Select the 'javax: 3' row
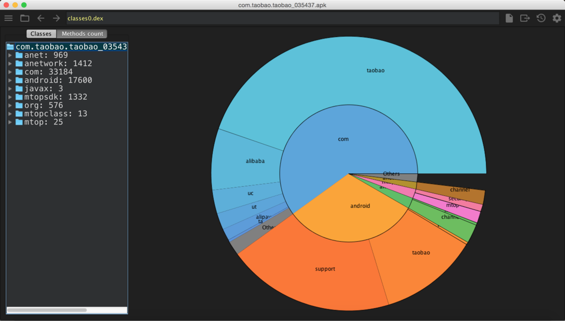This screenshot has width=565, height=321. [67, 89]
